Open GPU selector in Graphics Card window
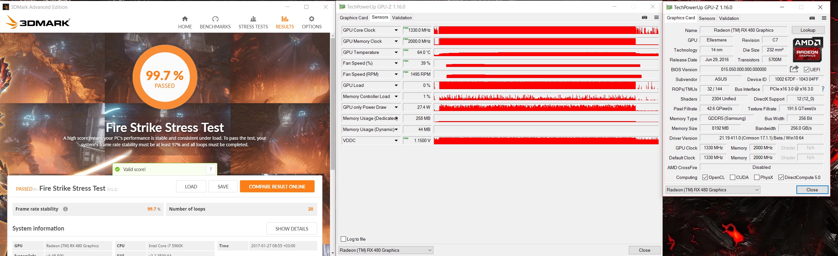This screenshot has width=838, height=256. point(713,190)
